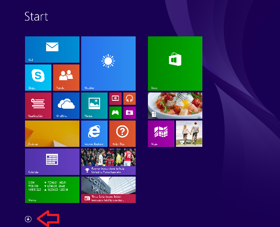
Task: Open the OneDrive tile
Action: click(66, 106)
